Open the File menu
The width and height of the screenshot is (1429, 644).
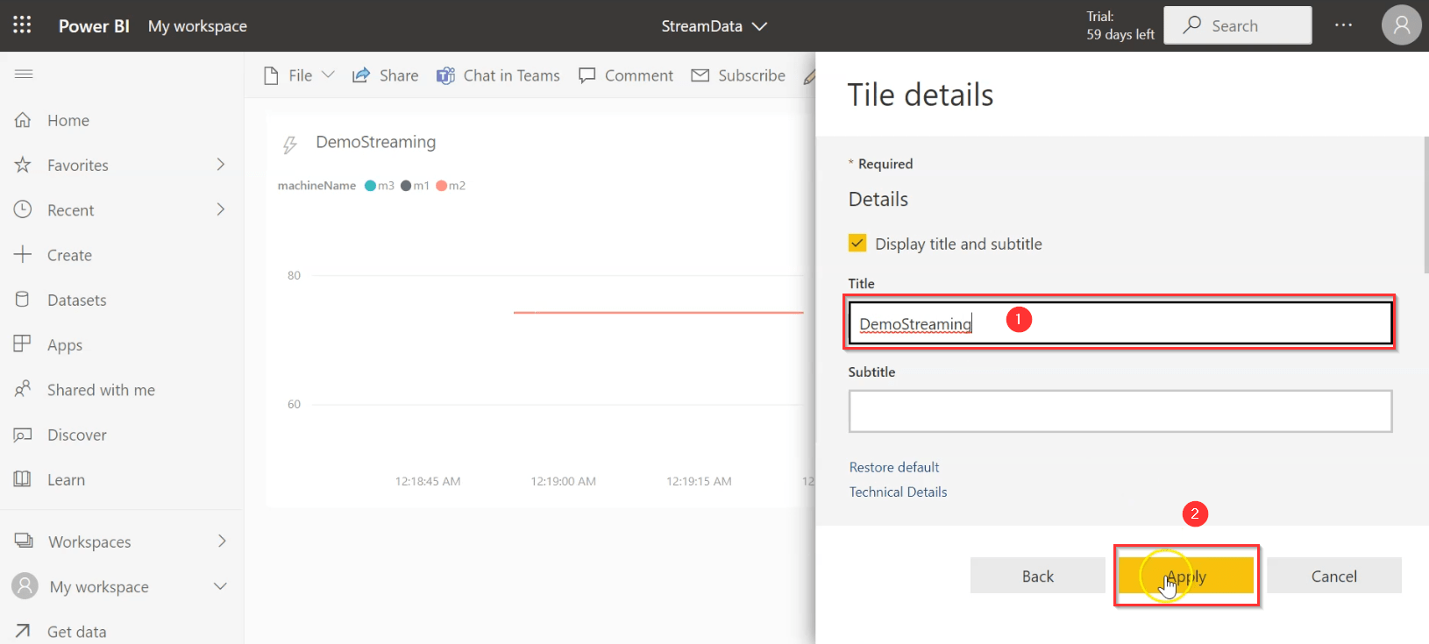(299, 76)
